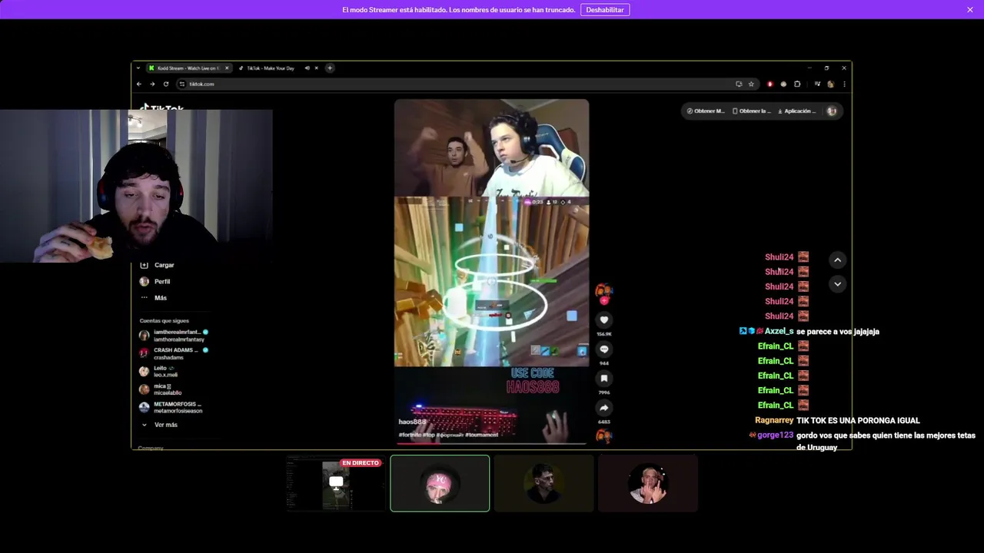
Task: Click the first Efrain_CL chat username
Action: pos(776,346)
